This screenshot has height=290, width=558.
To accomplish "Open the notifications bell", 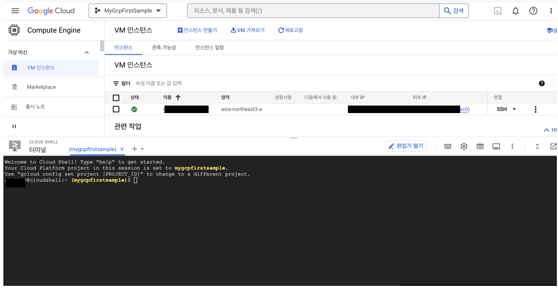I will point(515,11).
